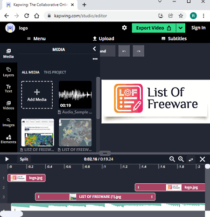
Task: Open the Elements sidebar panel
Action: pos(8,139)
